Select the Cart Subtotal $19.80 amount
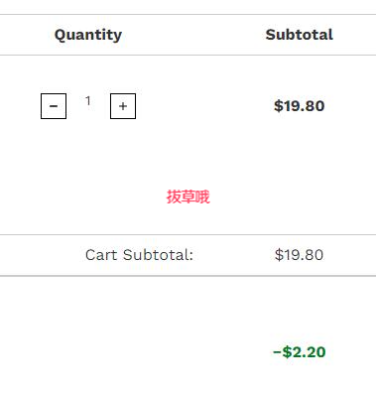The width and height of the screenshot is (376, 393). (299, 255)
